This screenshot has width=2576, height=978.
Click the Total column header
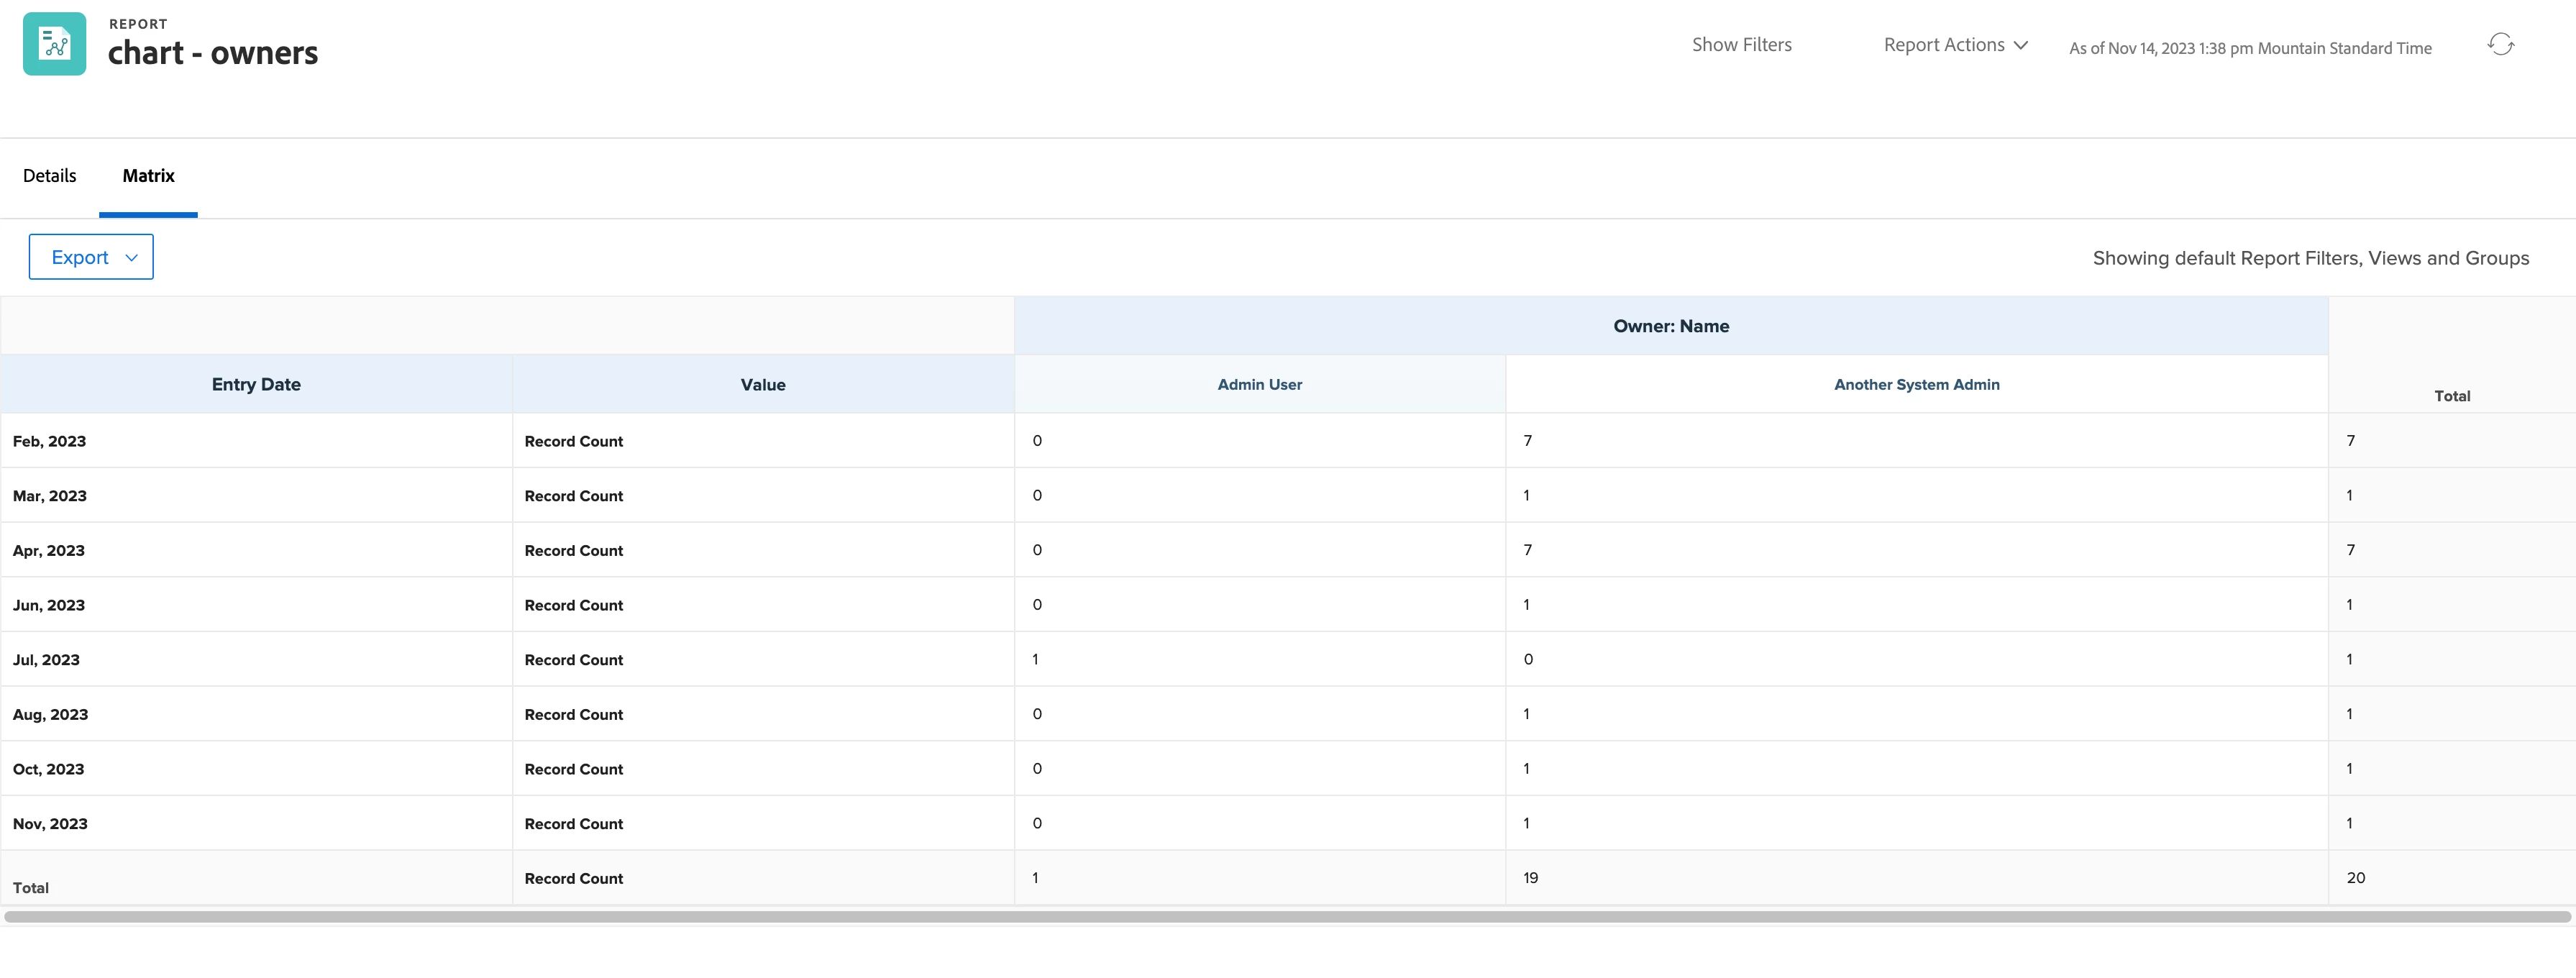pos(2451,396)
